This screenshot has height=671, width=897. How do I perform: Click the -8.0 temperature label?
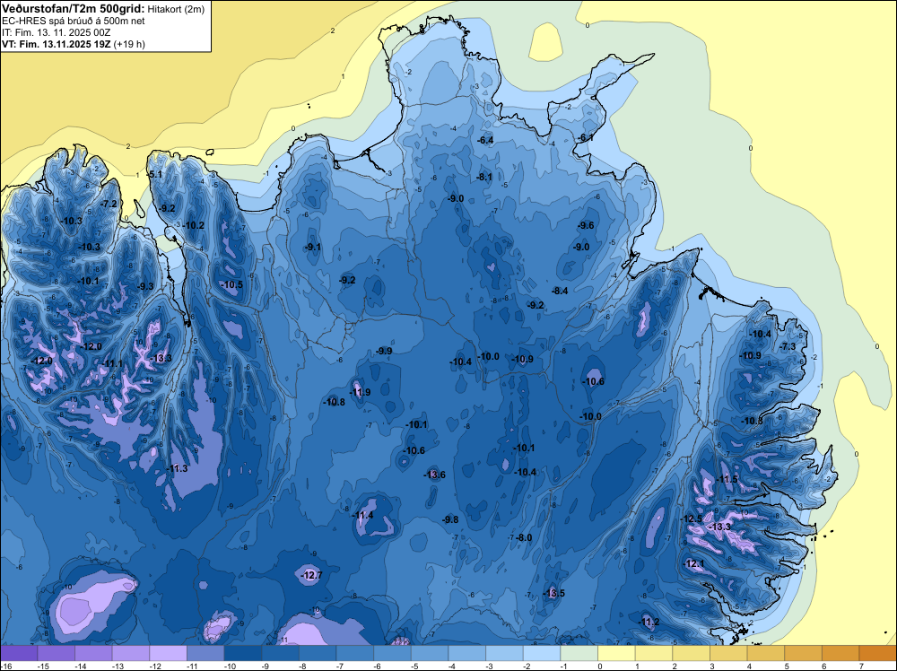(x=524, y=537)
